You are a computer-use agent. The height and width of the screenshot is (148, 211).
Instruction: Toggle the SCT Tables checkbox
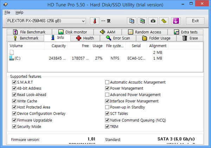pos(107,114)
